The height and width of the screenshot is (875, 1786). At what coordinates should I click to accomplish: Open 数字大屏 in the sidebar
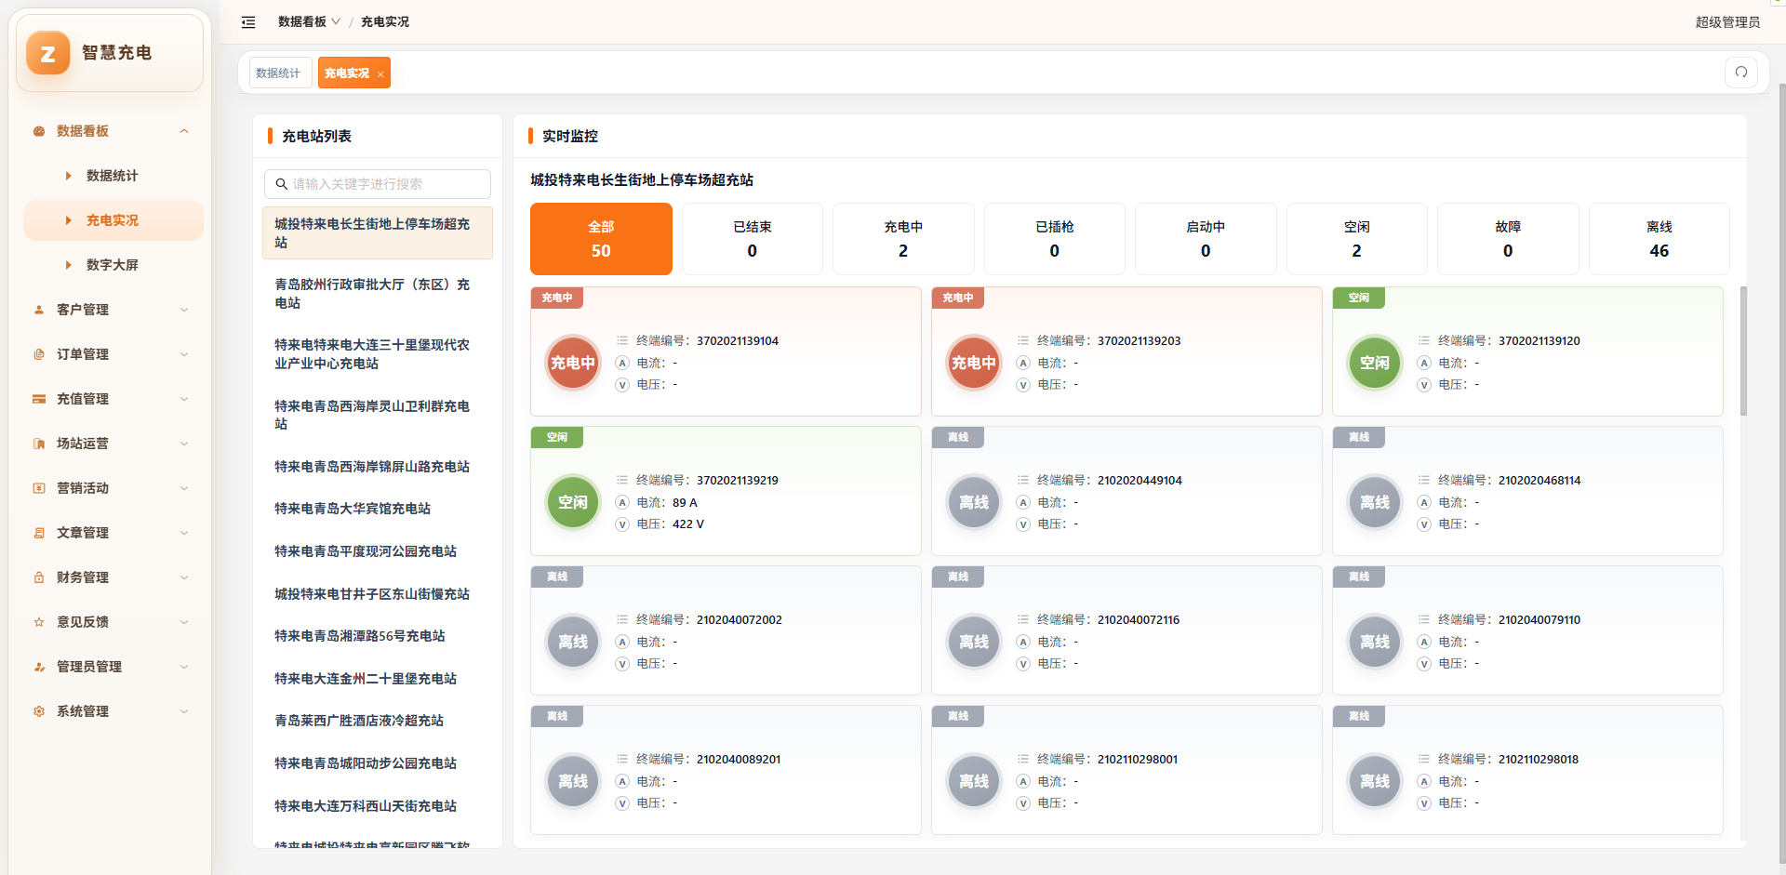[x=112, y=265]
